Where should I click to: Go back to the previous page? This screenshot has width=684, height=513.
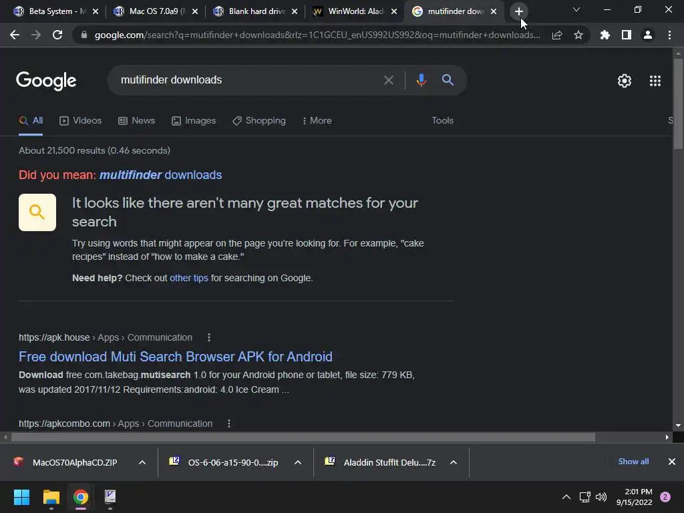tap(15, 35)
